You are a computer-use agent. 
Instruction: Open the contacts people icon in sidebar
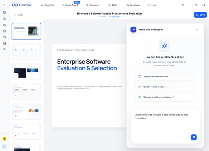point(4,25)
